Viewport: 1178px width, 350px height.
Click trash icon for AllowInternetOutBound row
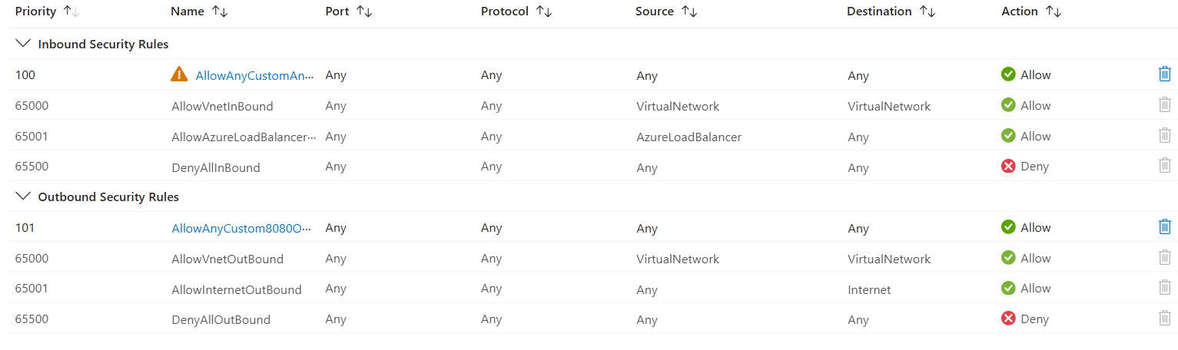point(1164,288)
